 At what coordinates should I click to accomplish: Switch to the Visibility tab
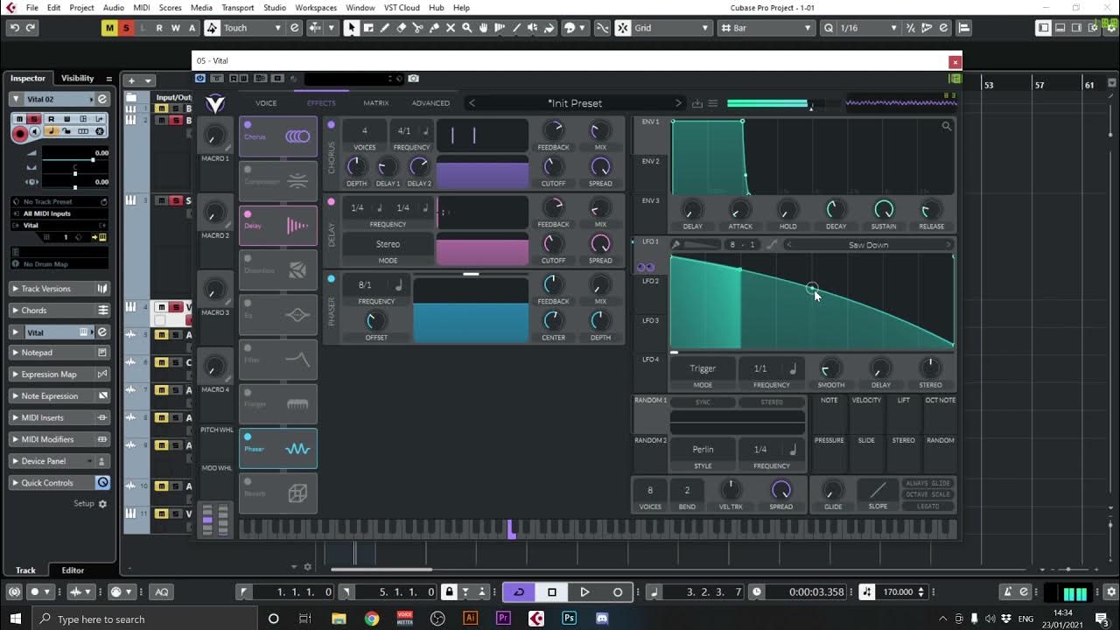tap(77, 78)
